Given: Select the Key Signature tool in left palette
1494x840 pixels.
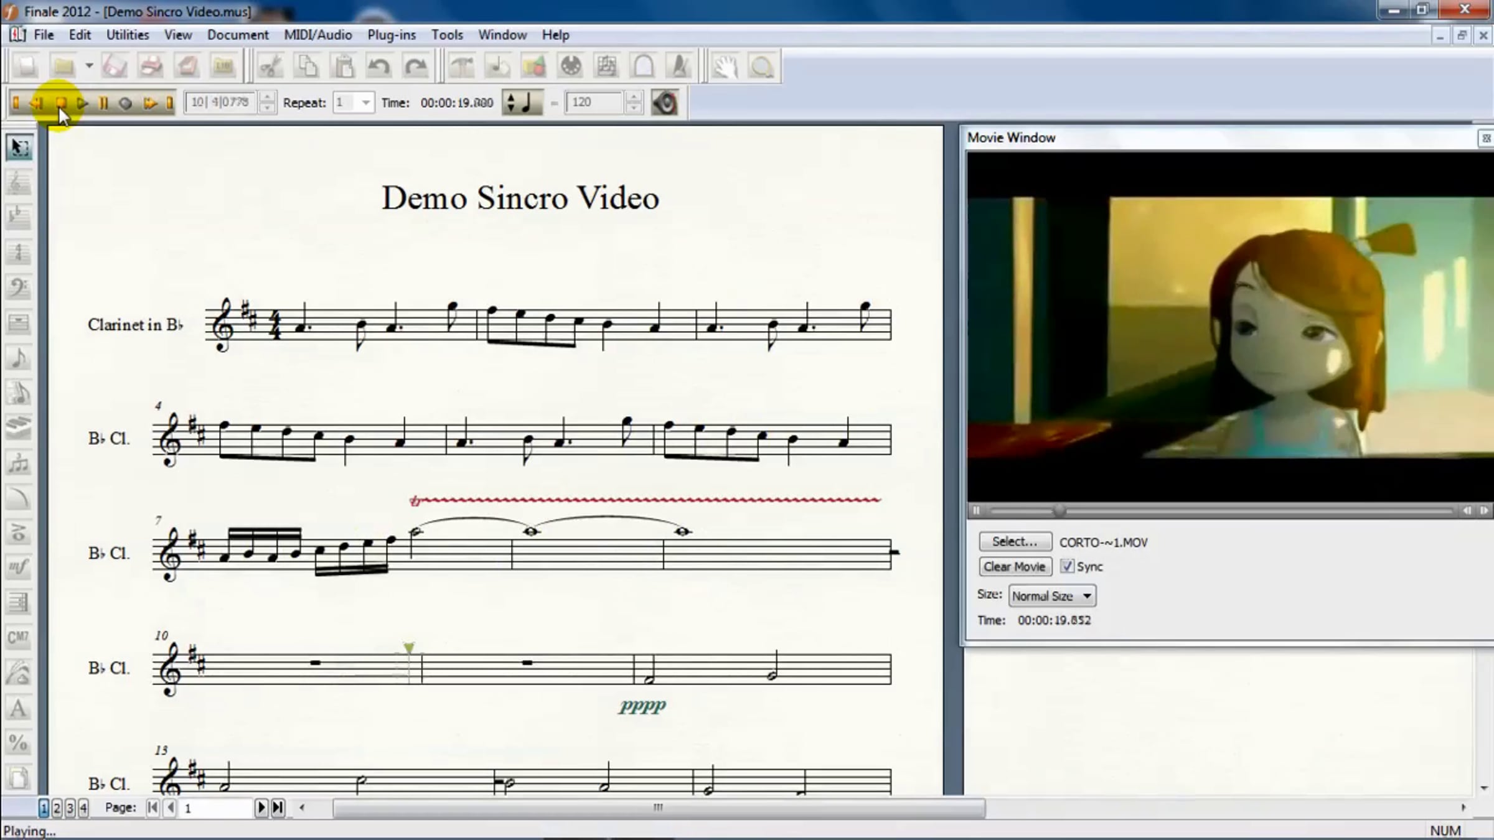Looking at the screenshot, I should pos(18,217).
